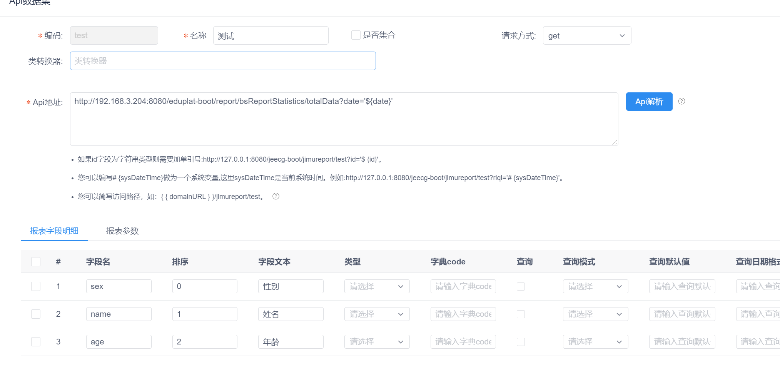The width and height of the screenshot is (780, 376).
Task: Enable the 是否集合 checkbox
Action: coord(355,35)
